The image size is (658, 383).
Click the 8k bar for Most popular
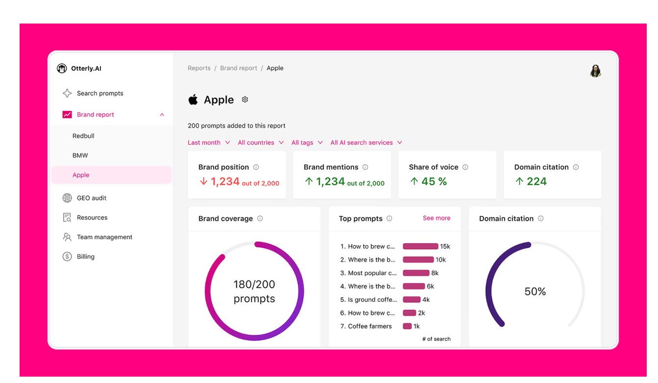tap(416, 273)
